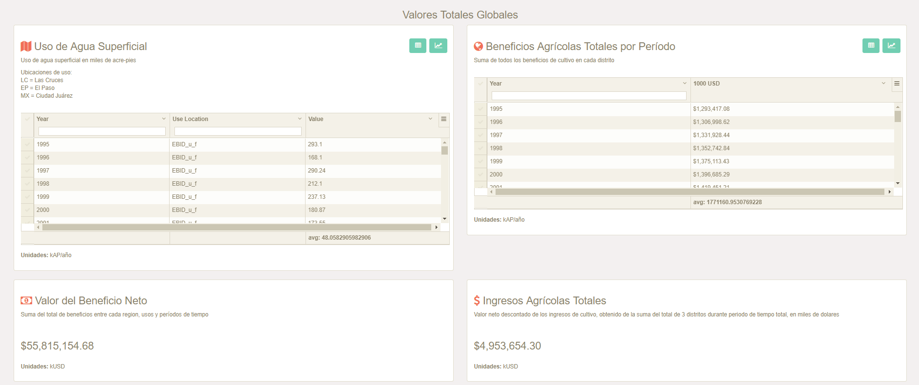Select row 1998 EBID_u_f checkbox
This screenshot has height=385, width=919.
[x=28, y=184]
